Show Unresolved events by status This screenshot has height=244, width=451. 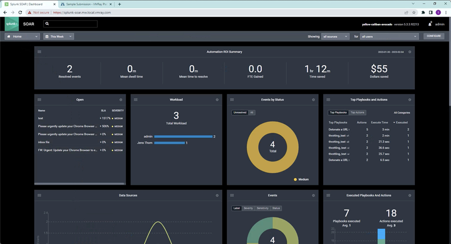(240, 113)
